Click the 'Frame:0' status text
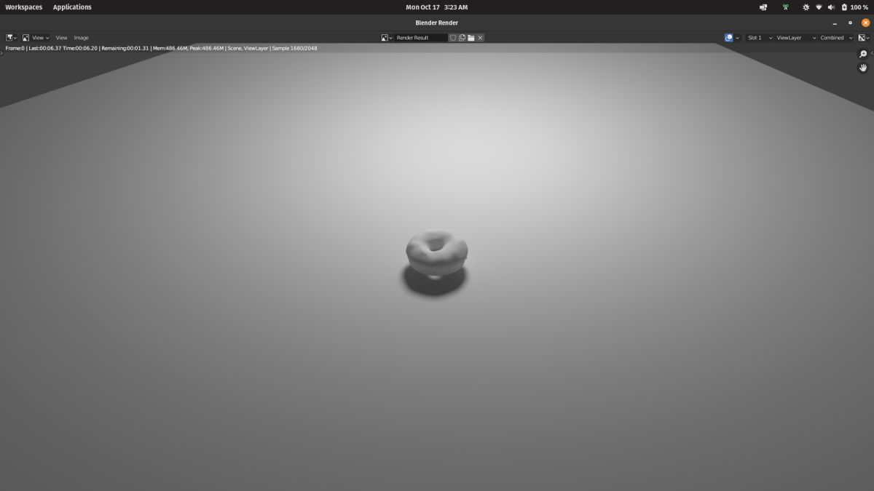 15,48
